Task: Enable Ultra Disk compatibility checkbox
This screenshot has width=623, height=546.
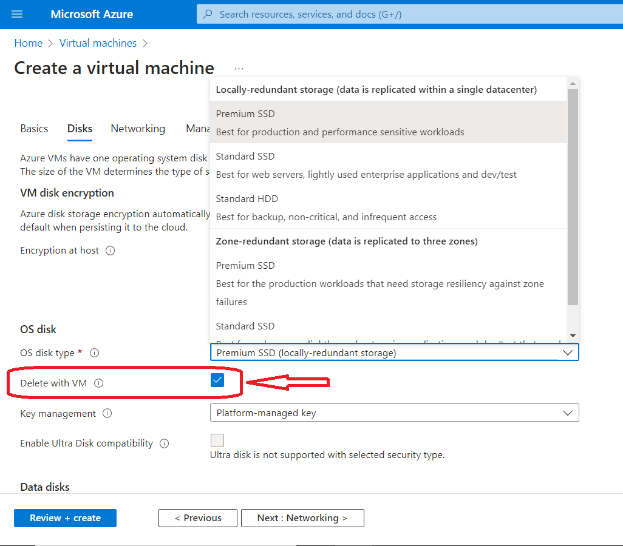Action: pos(217,440)
